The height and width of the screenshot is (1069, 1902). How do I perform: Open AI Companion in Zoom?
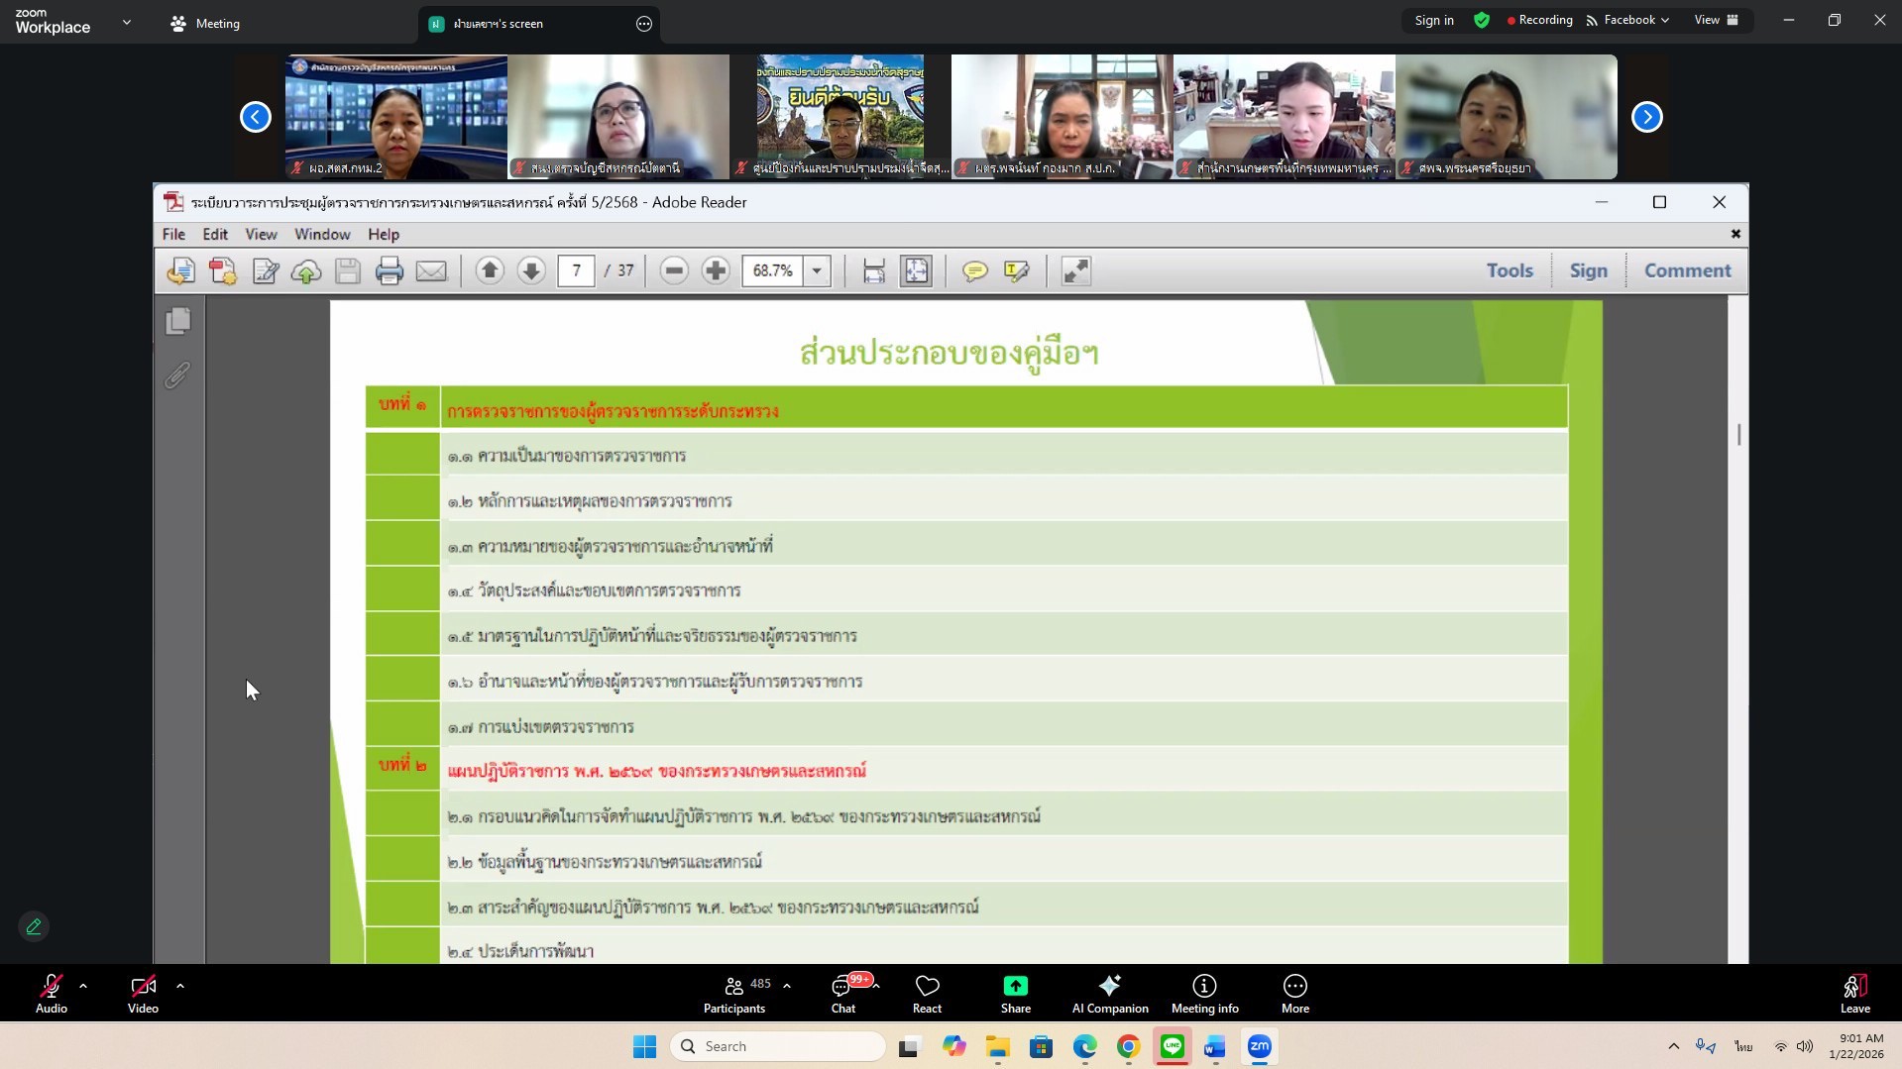tap(1109, 994)
